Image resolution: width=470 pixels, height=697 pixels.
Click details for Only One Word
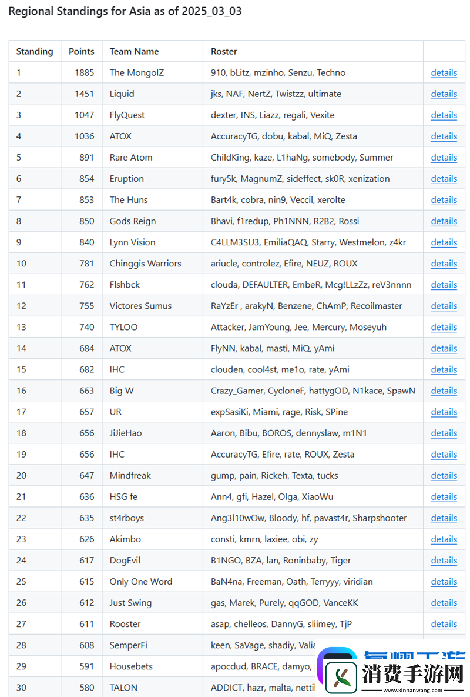click(444, 582)
